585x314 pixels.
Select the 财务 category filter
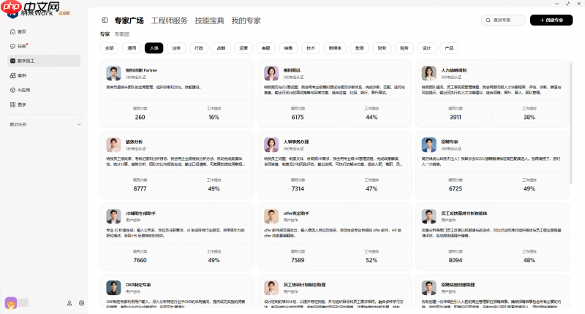(x=382, y=48)
